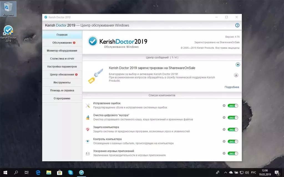Click the Kerish Doctor checkmark logo
Viewport: 284px width, 177px height.
point(93,41)
